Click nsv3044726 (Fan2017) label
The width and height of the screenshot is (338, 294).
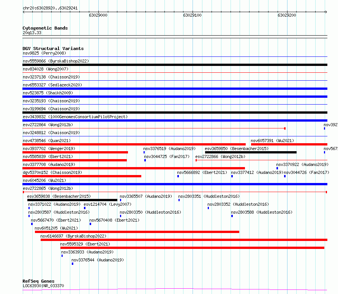[306, 172]
